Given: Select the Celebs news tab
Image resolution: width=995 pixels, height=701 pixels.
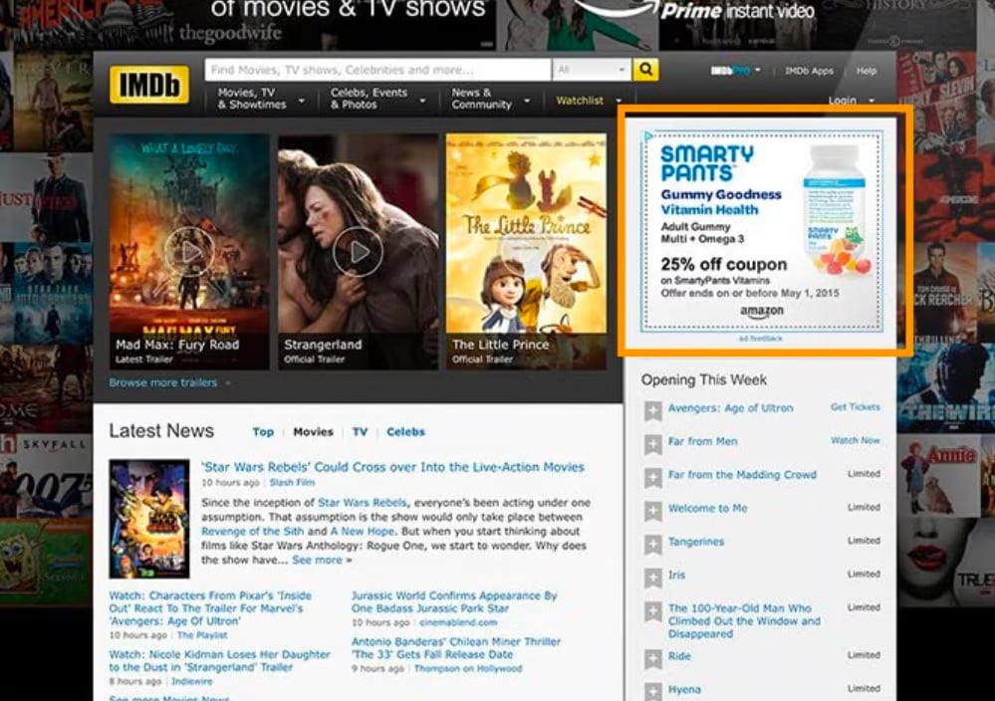Looking at the screenshot, I should pos(405,432).
